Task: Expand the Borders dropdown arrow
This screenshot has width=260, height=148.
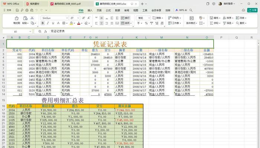Action: [66, 23]
